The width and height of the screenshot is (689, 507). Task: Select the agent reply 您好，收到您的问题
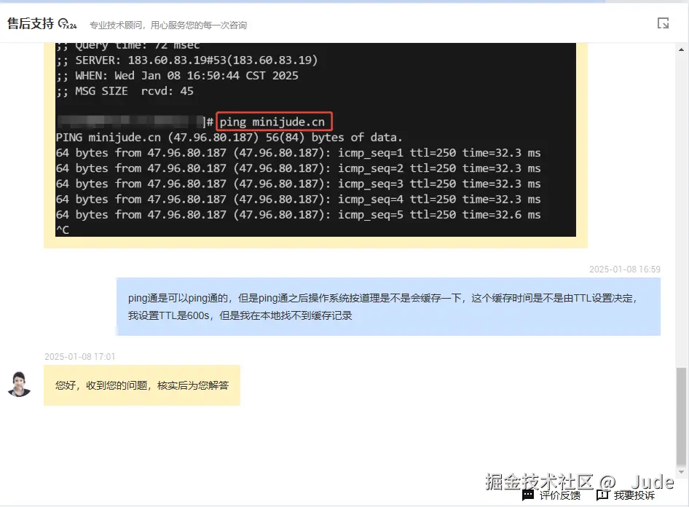[x=142, y=385]
